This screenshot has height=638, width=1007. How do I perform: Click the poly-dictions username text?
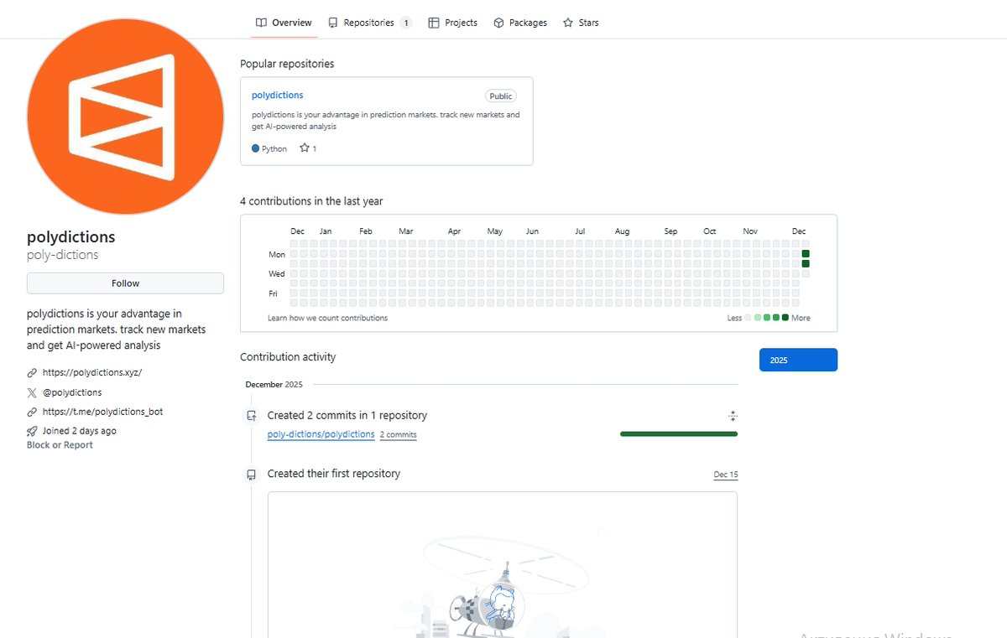click(x=63, y=255)
